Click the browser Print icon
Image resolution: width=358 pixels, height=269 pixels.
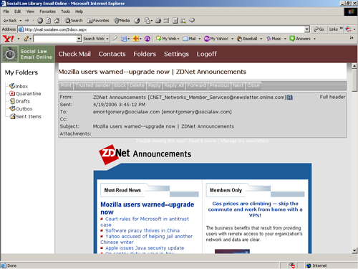click(x=158, y=21)
